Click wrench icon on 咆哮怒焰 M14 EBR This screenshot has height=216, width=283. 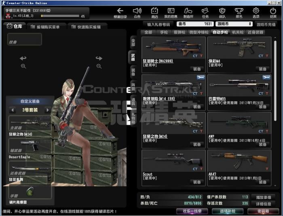coord(201,78)
